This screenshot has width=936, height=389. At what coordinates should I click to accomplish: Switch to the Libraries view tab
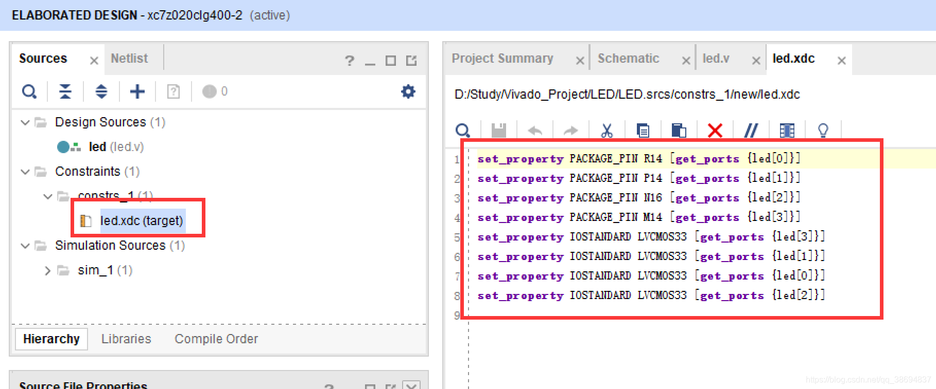point(126,339)
